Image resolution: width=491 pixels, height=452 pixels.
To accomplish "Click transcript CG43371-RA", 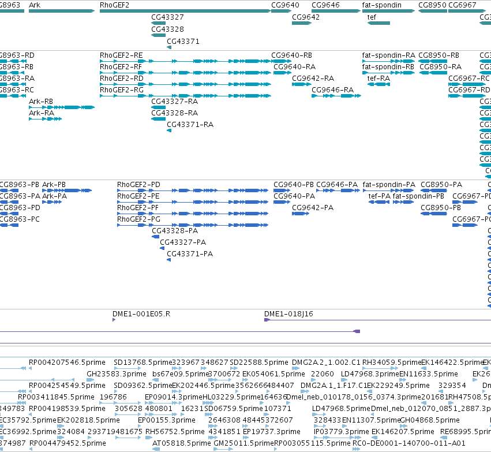I will [169, 130].
